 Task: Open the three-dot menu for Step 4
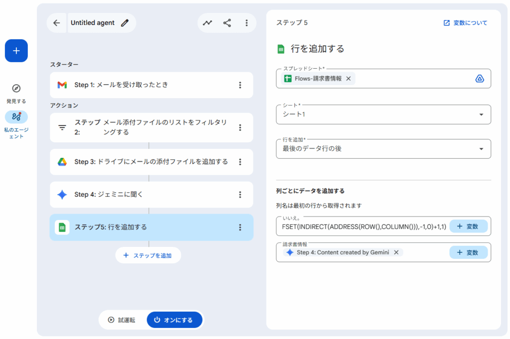pyautogui.click(x=240, y=195)
